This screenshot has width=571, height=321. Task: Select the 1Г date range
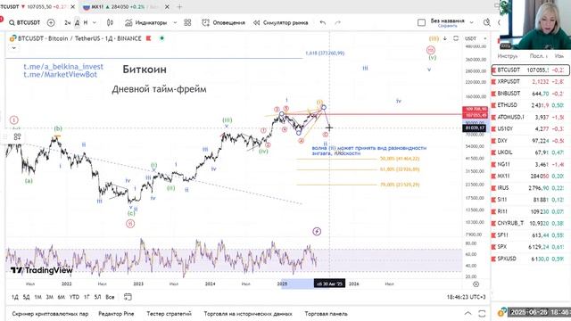tap(87, 297)
